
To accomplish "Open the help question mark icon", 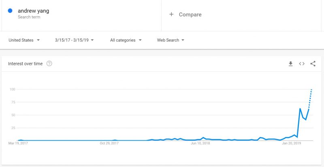I will coord(49,63).
